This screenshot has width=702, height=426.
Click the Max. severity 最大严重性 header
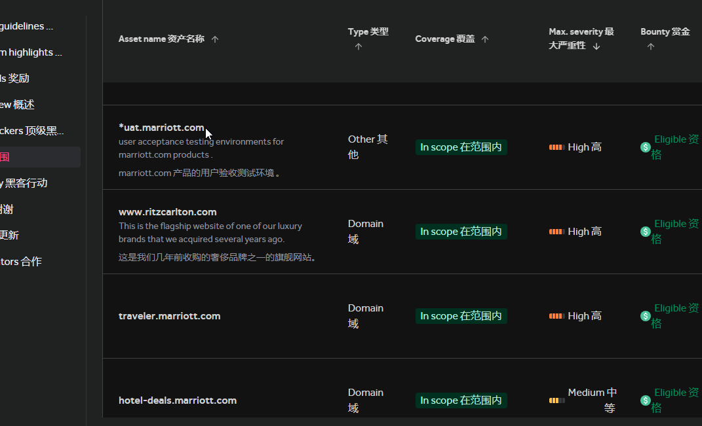pyautogui.click(x=581, y=39)
